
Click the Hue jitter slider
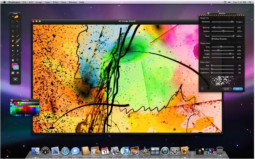223,65
